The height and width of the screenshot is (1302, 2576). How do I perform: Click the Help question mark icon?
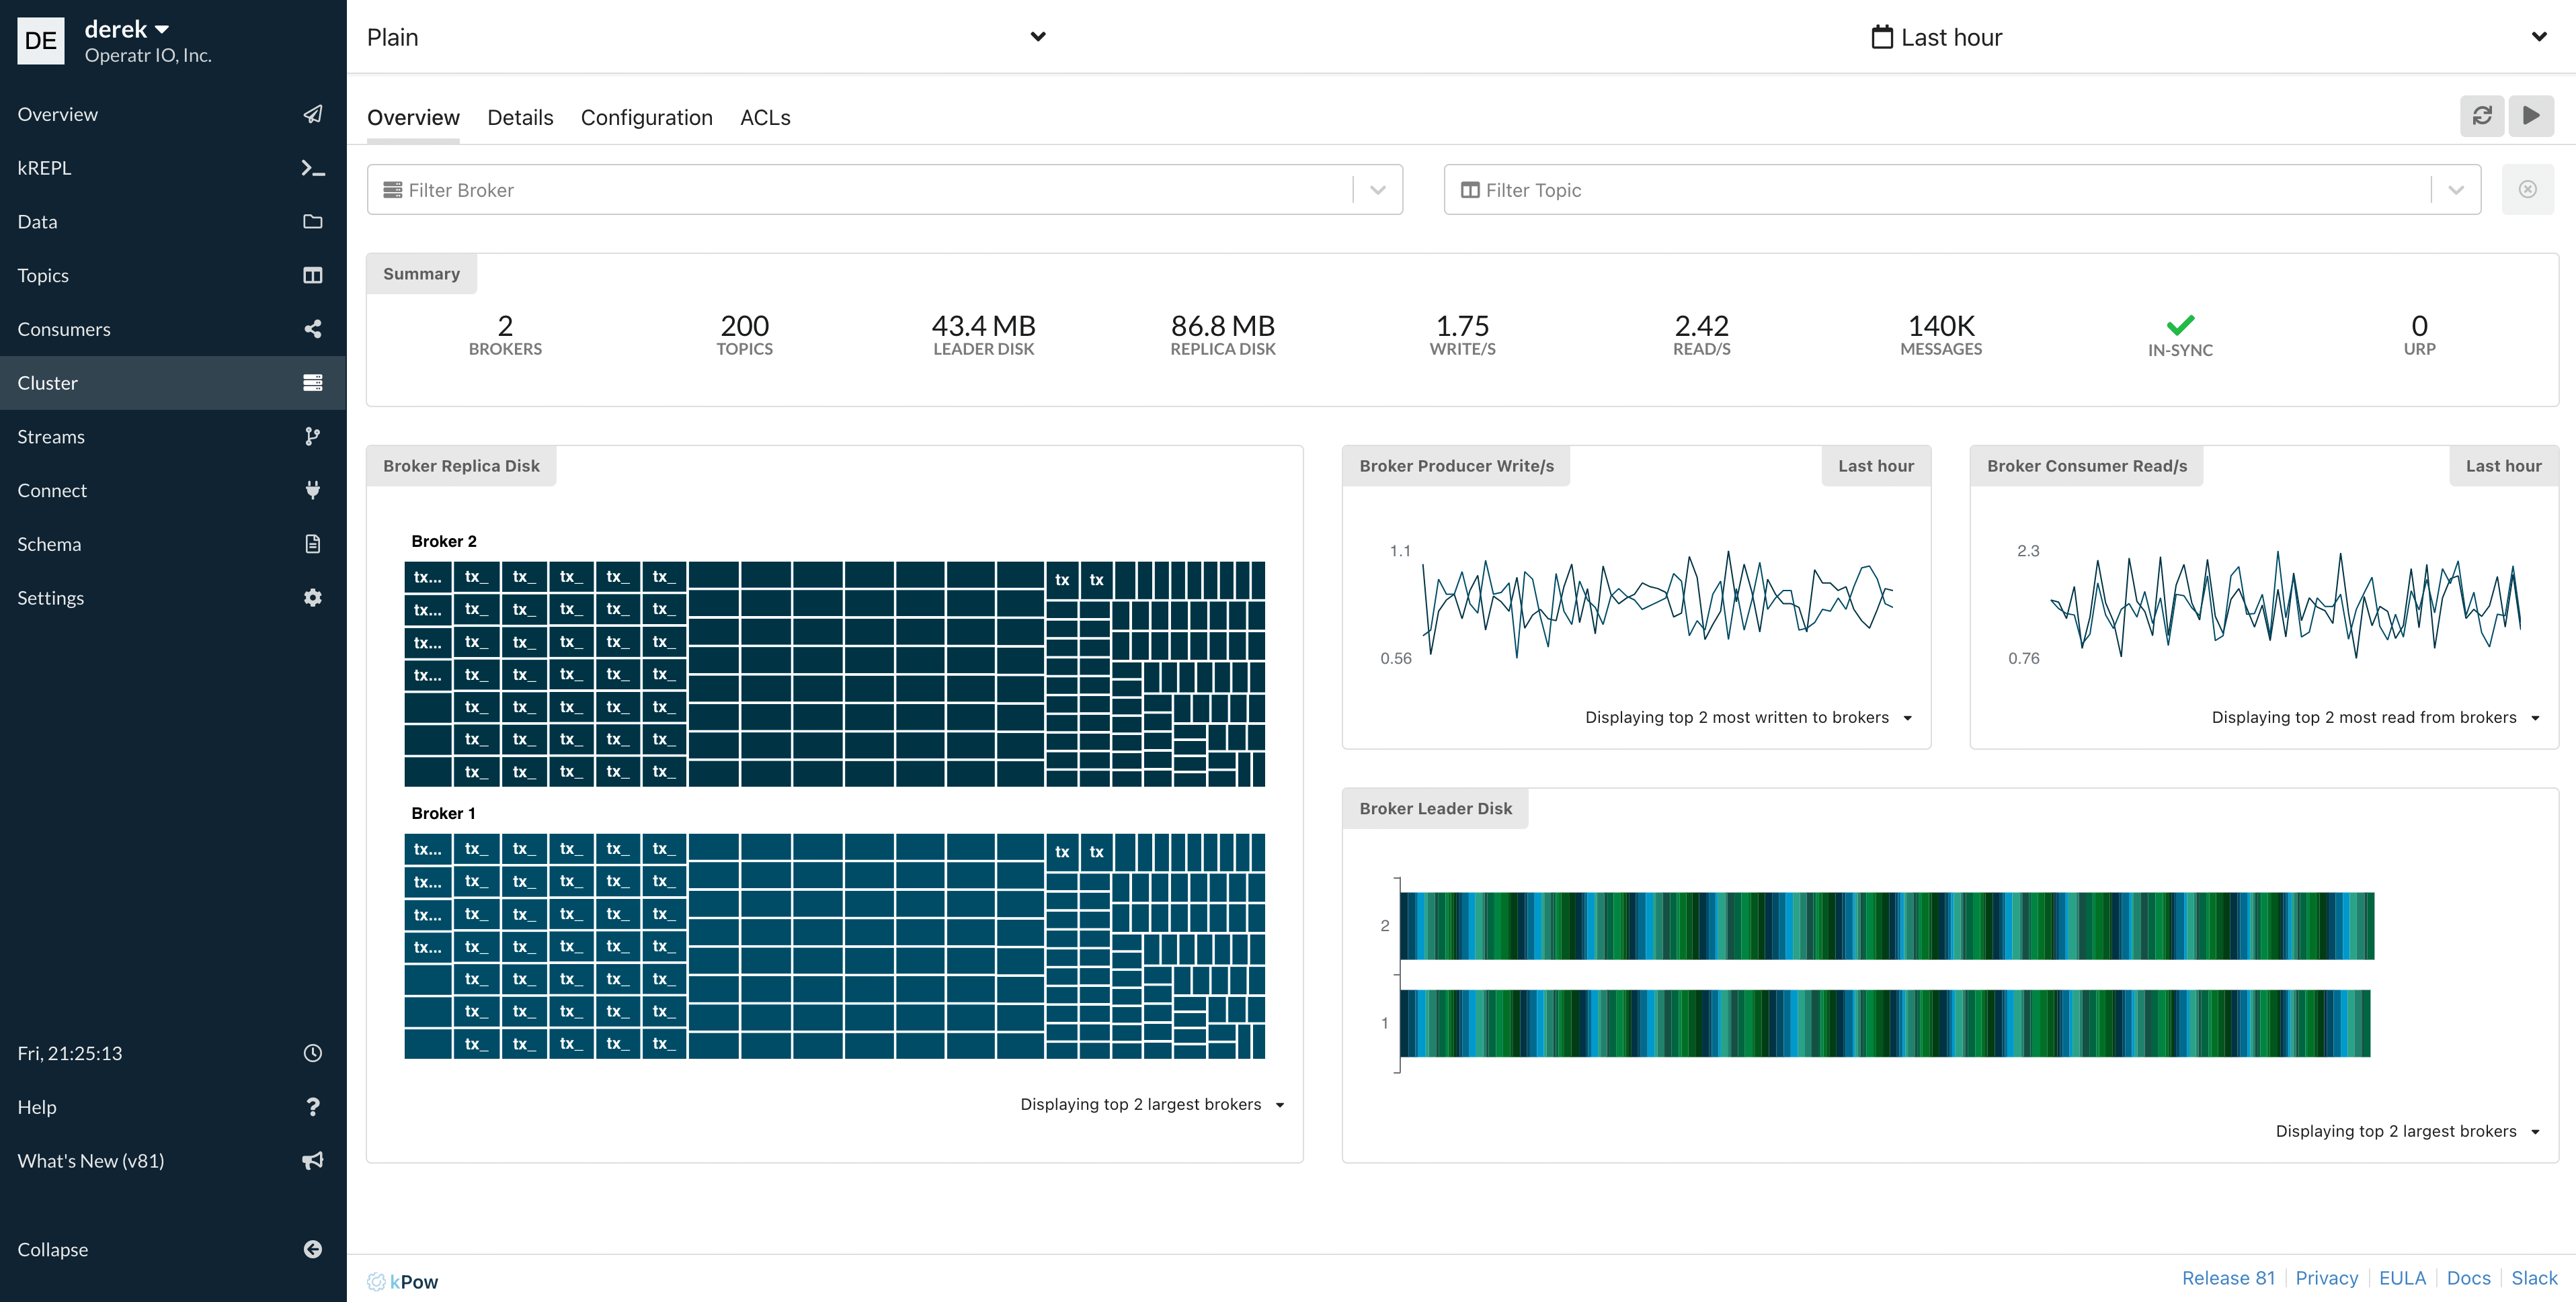click(312, 1106)
